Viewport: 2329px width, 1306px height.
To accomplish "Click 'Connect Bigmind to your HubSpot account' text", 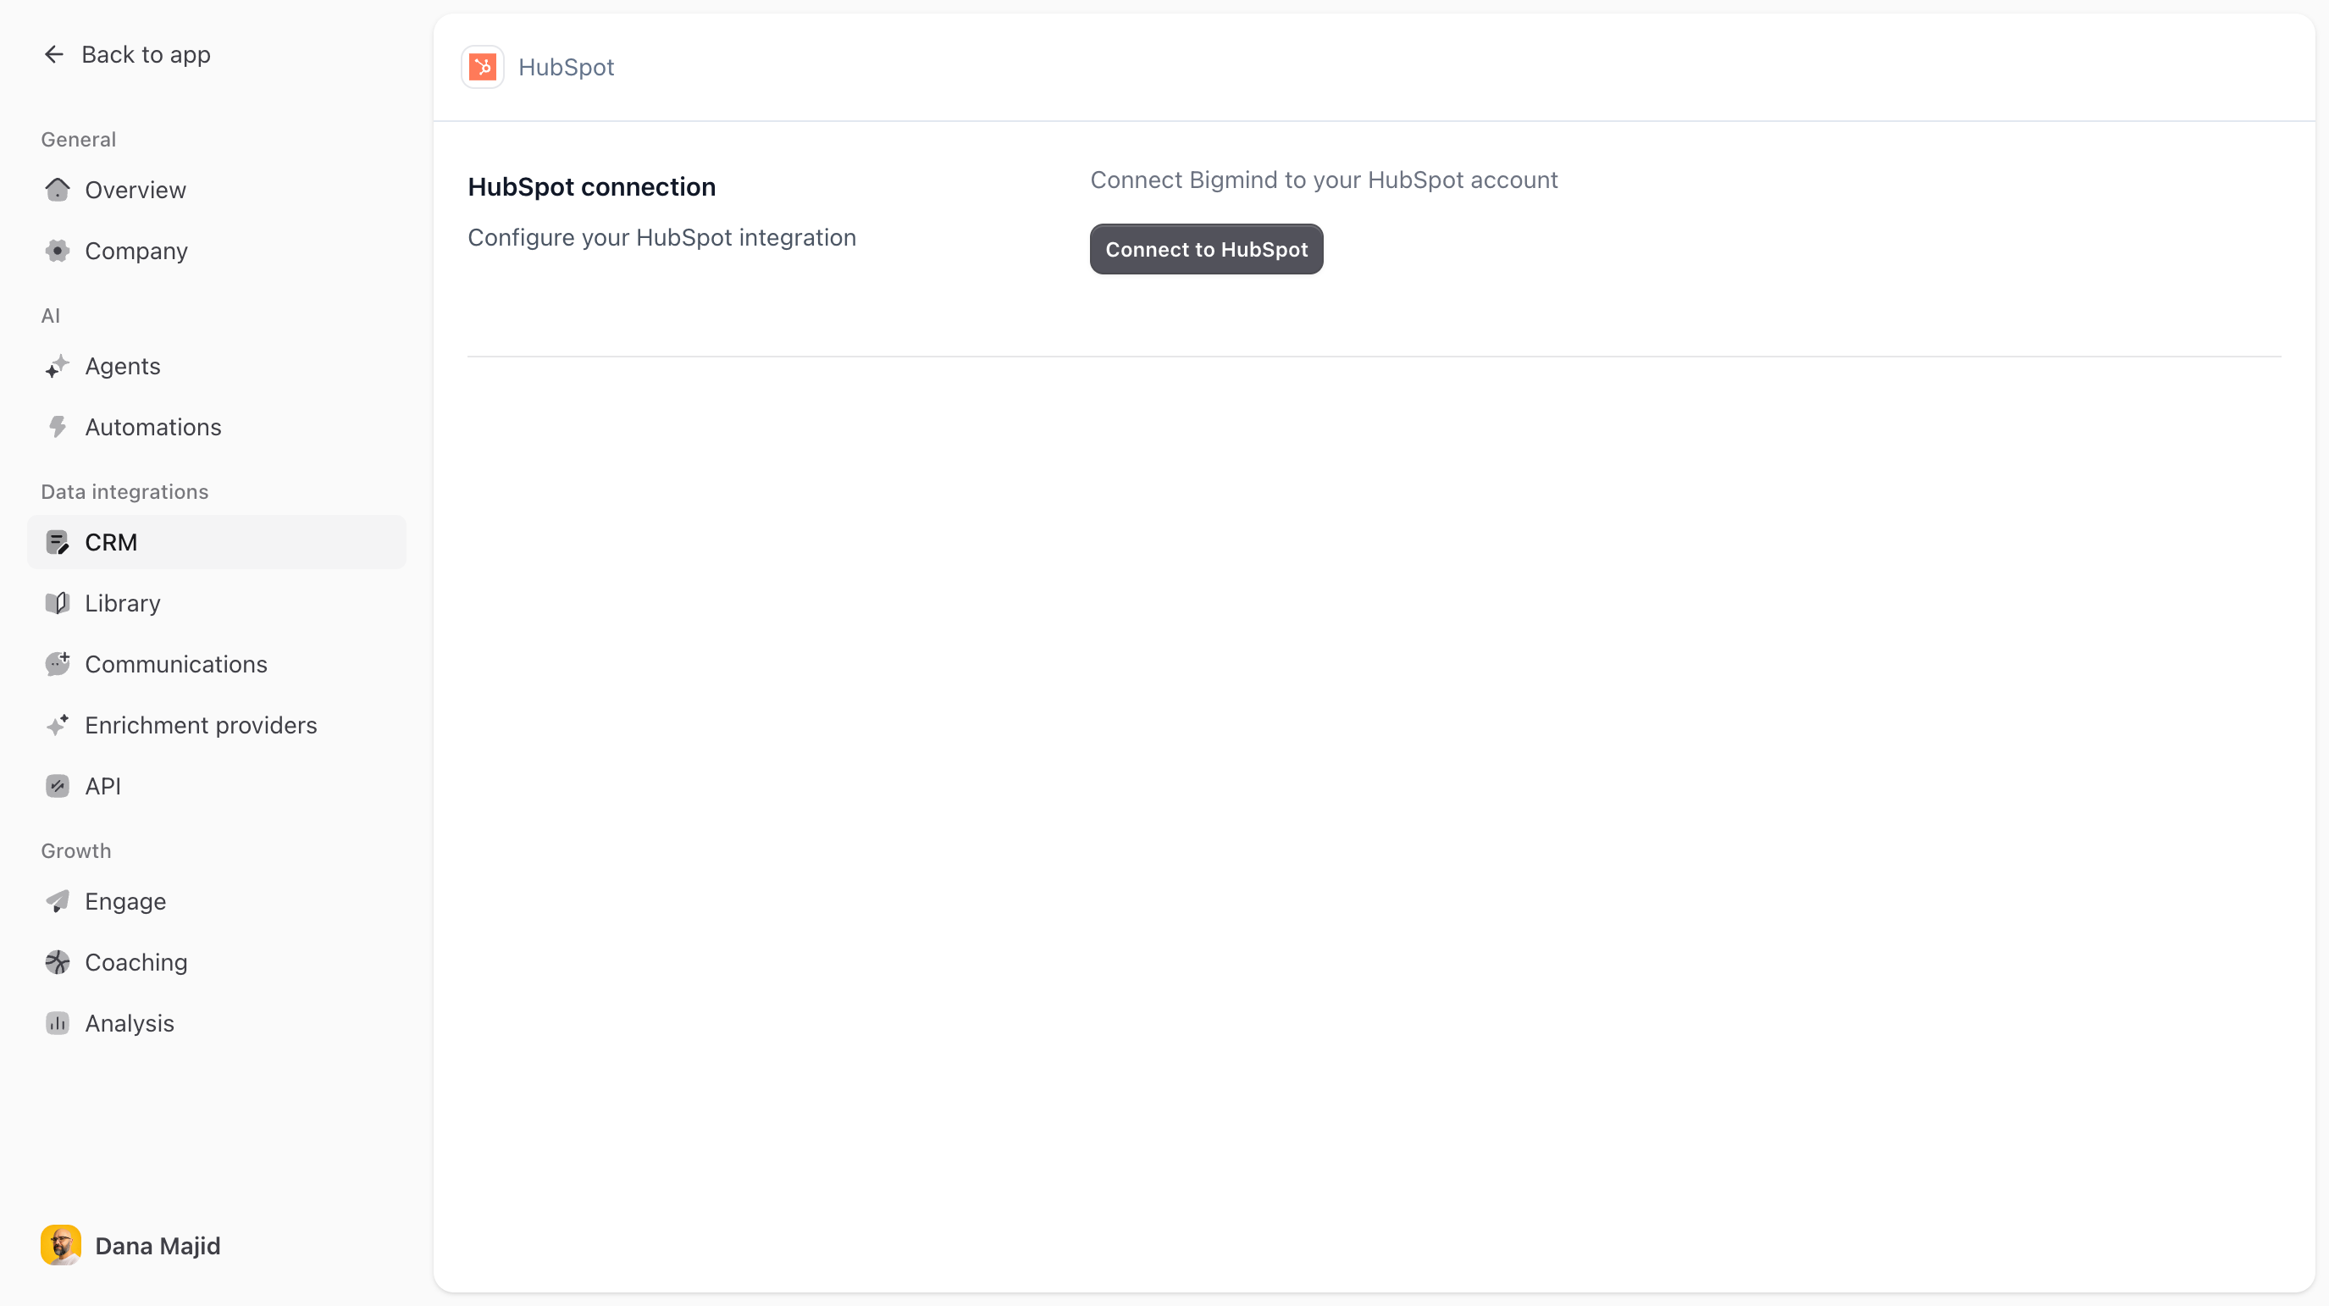I will tap(1324, 180).
